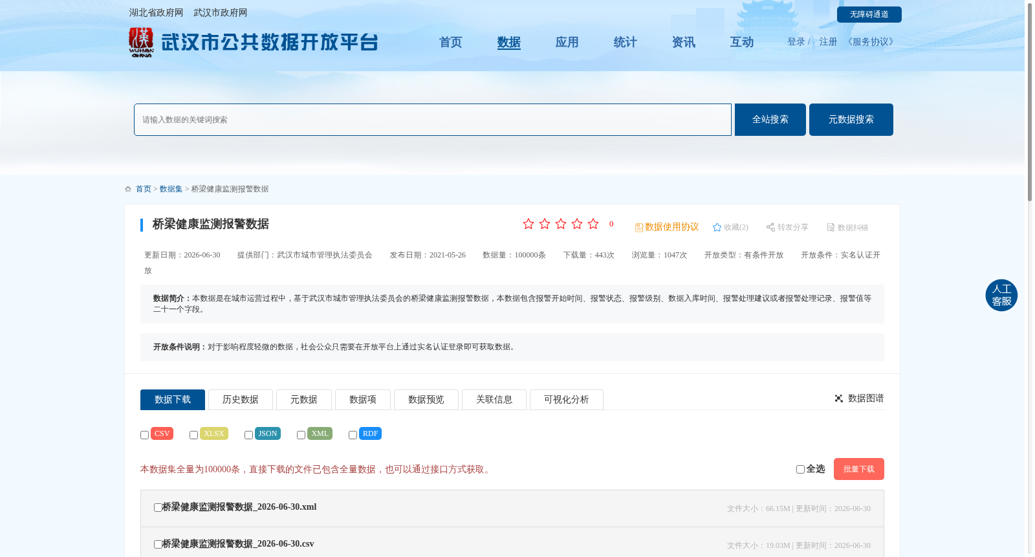Go to 首页 breadcrumb link
Image resolution: width=1035 pixels, height=557 pixels.
(144, 189)
